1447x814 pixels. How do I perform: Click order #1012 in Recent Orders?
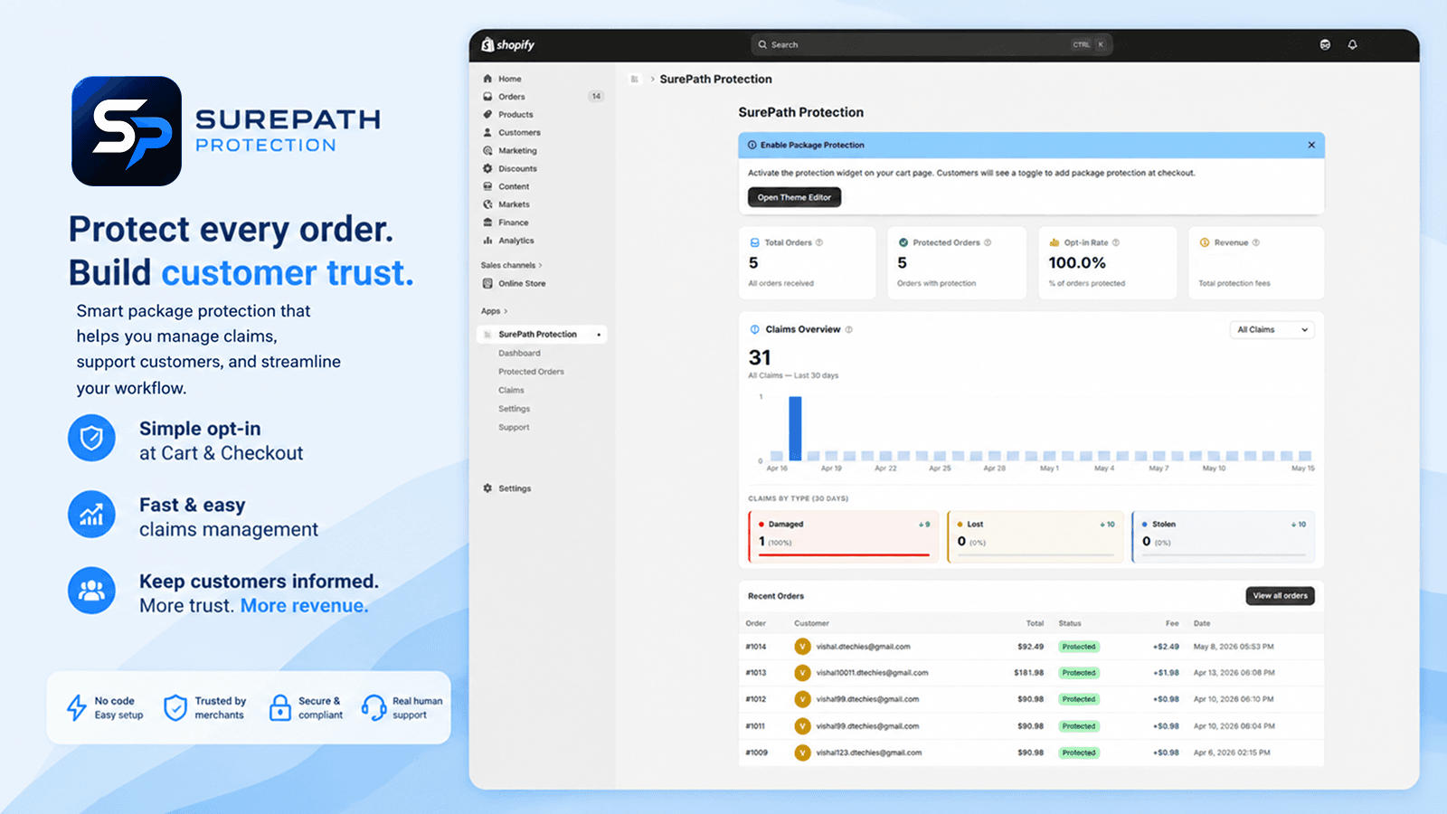756,699
